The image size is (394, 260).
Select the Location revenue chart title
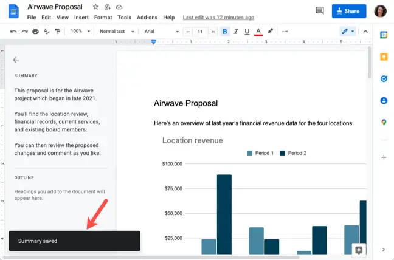(x=193, y=140)
